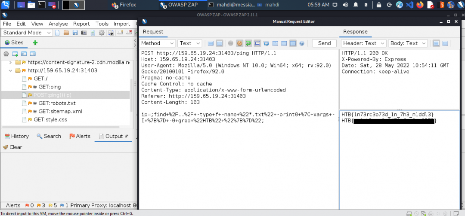Open the request Text view dropdown

point(190,43)
